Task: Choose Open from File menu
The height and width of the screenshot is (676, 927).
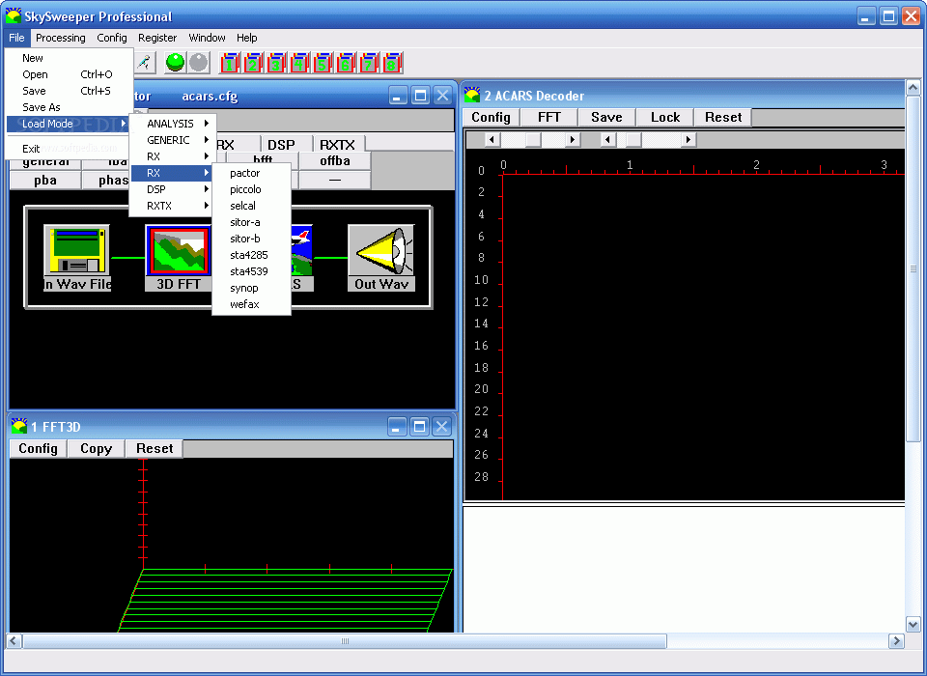Action: pyautogui.click(x=70, y=74)
